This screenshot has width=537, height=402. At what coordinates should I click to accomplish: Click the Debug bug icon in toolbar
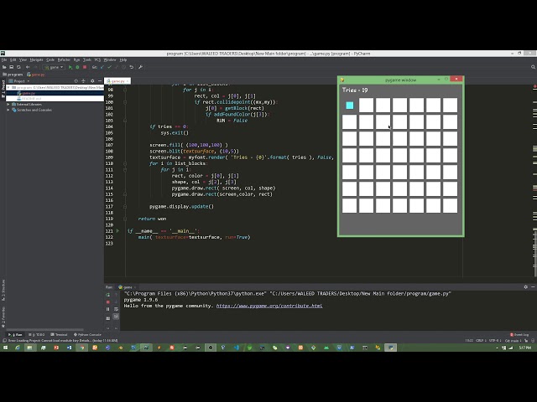click(x=77, y=67)
